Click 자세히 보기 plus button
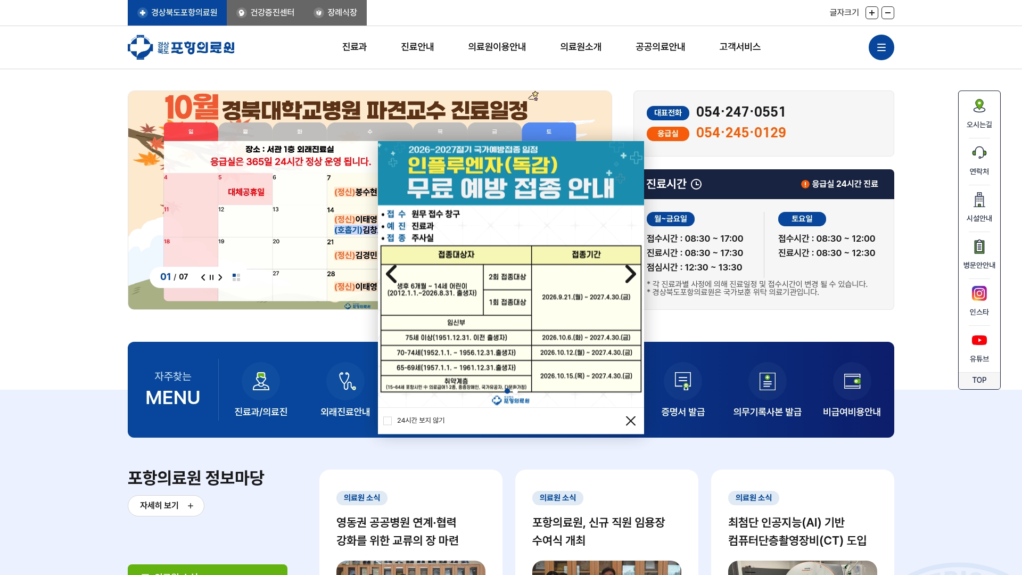Screen dimensions: 1022x575 pyautogui.click(x=166, y=506)
